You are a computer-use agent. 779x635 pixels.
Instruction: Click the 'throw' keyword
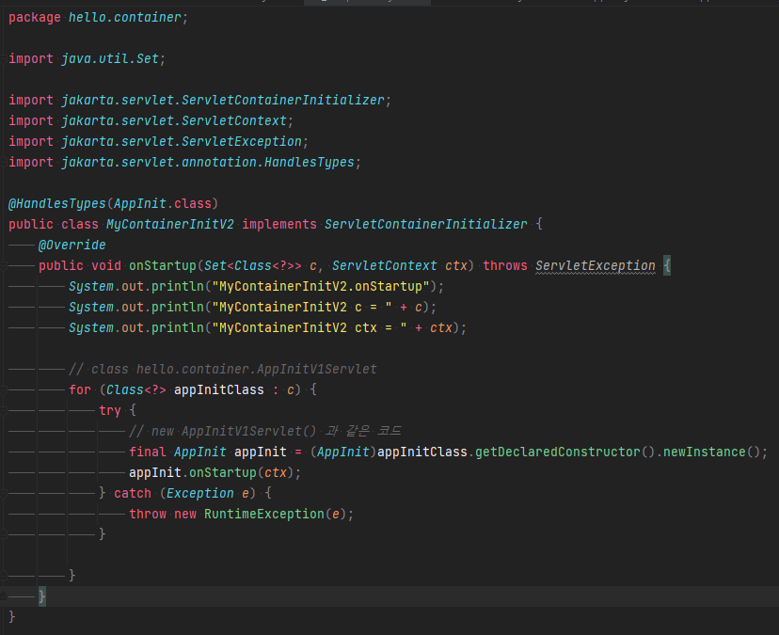coord(148,514)
